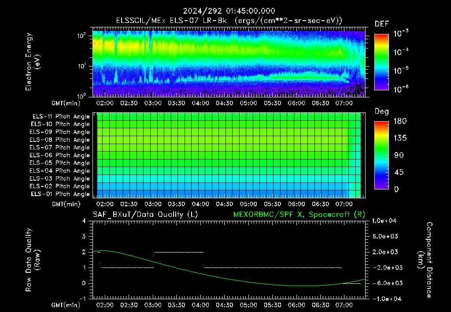Screen dimensions: 451x312
Task: Click 02:00 on the data quality time axis
Action: [105, 305]
